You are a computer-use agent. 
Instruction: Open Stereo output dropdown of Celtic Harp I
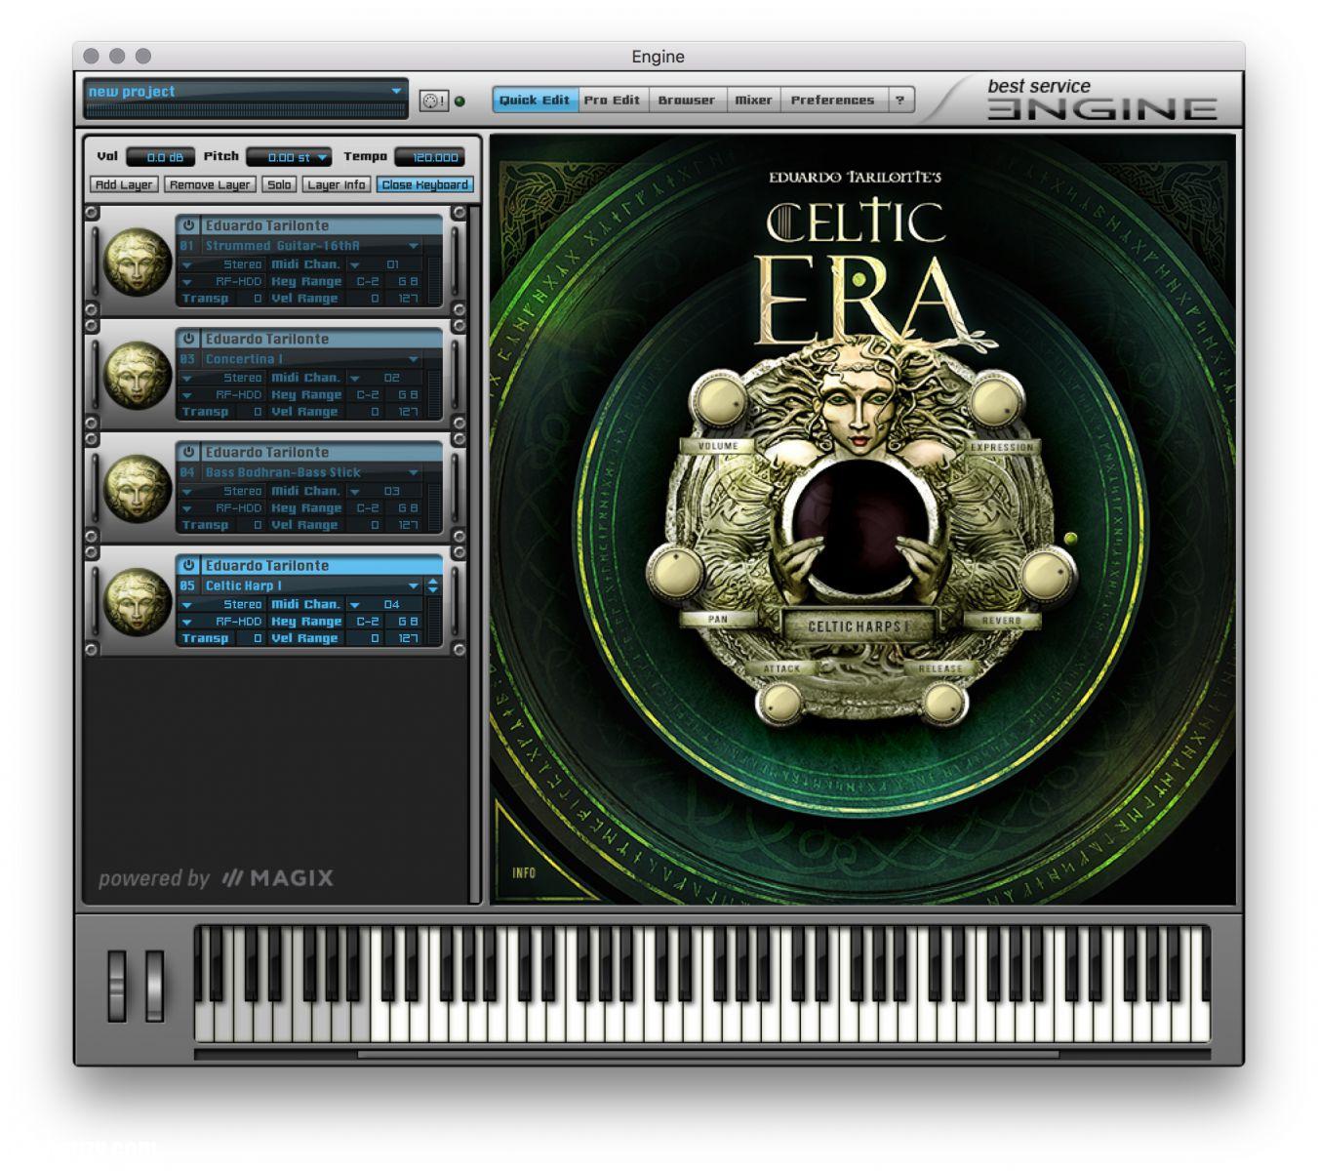click(186, 605)
